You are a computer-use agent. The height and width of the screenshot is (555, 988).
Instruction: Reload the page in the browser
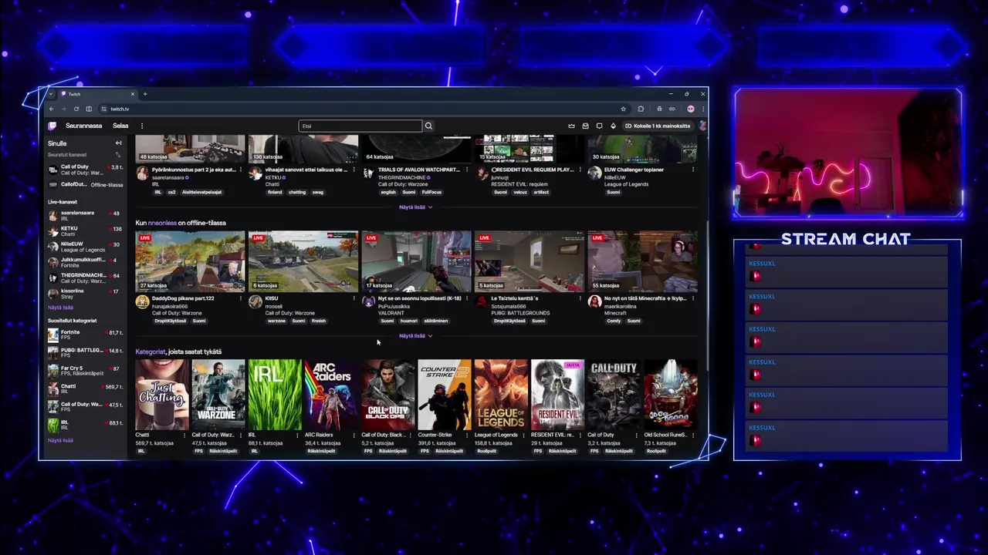coord(76,109)
